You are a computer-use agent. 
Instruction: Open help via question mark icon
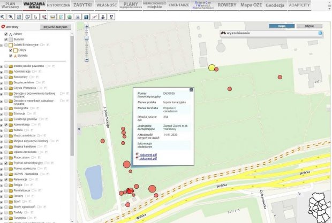click(x=86, y=17)
